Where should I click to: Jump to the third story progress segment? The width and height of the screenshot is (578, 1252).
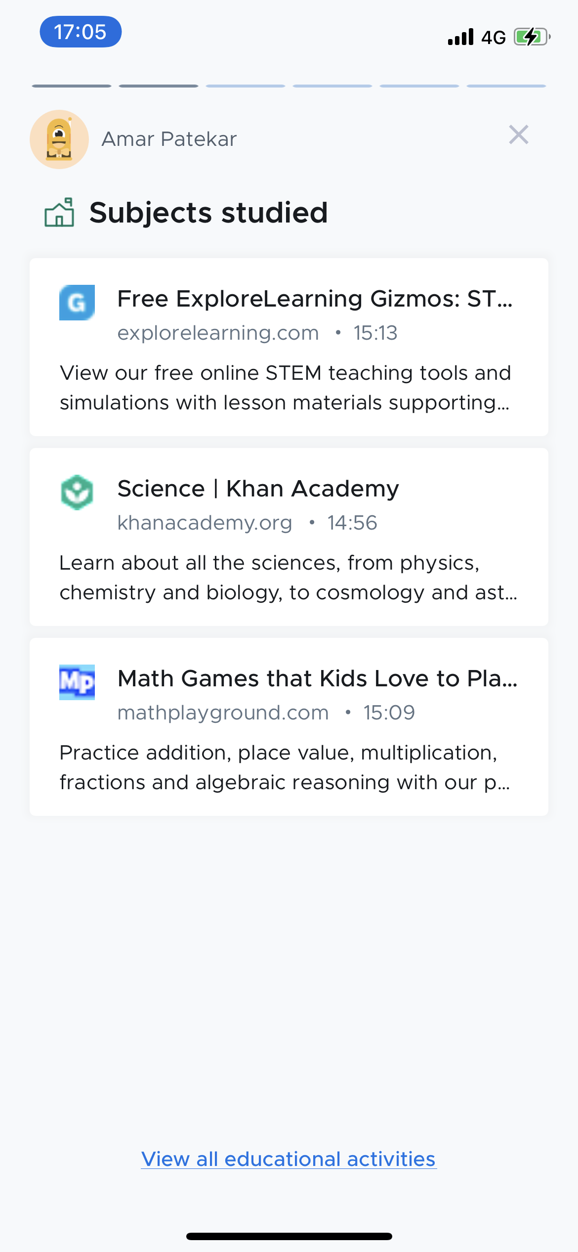click(x=246, y=86)
